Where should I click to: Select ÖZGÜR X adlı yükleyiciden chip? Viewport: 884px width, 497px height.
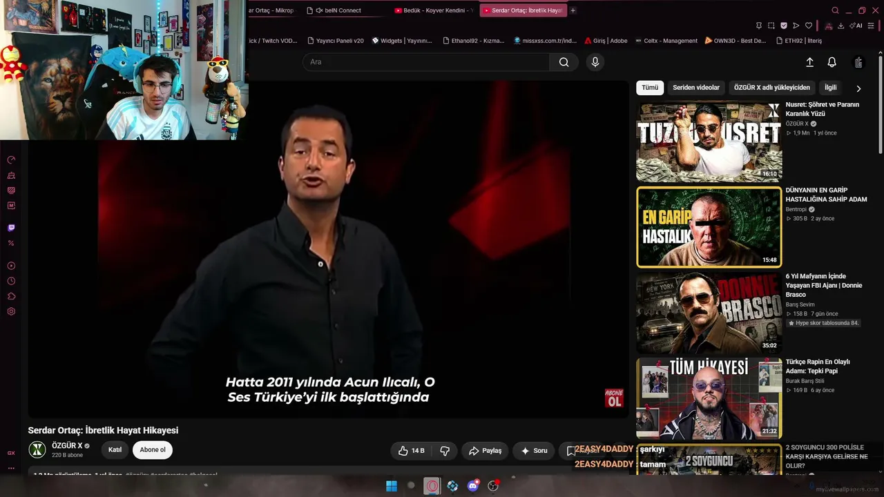coord(772,88)
